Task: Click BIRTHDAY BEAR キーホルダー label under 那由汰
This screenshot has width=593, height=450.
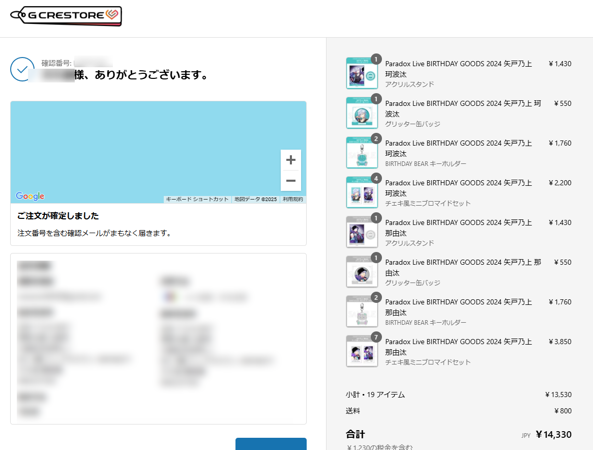Action: coord(426,322)
